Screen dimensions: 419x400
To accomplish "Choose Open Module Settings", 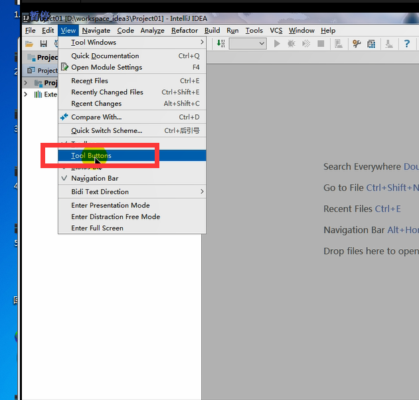I will (x=132, y=67).
